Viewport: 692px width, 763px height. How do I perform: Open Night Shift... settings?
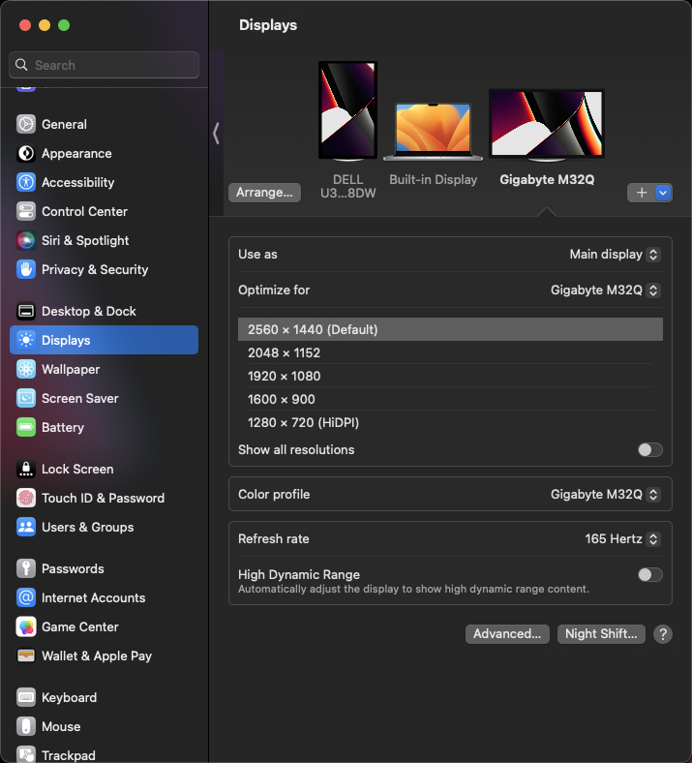click(x=601, y=633)
